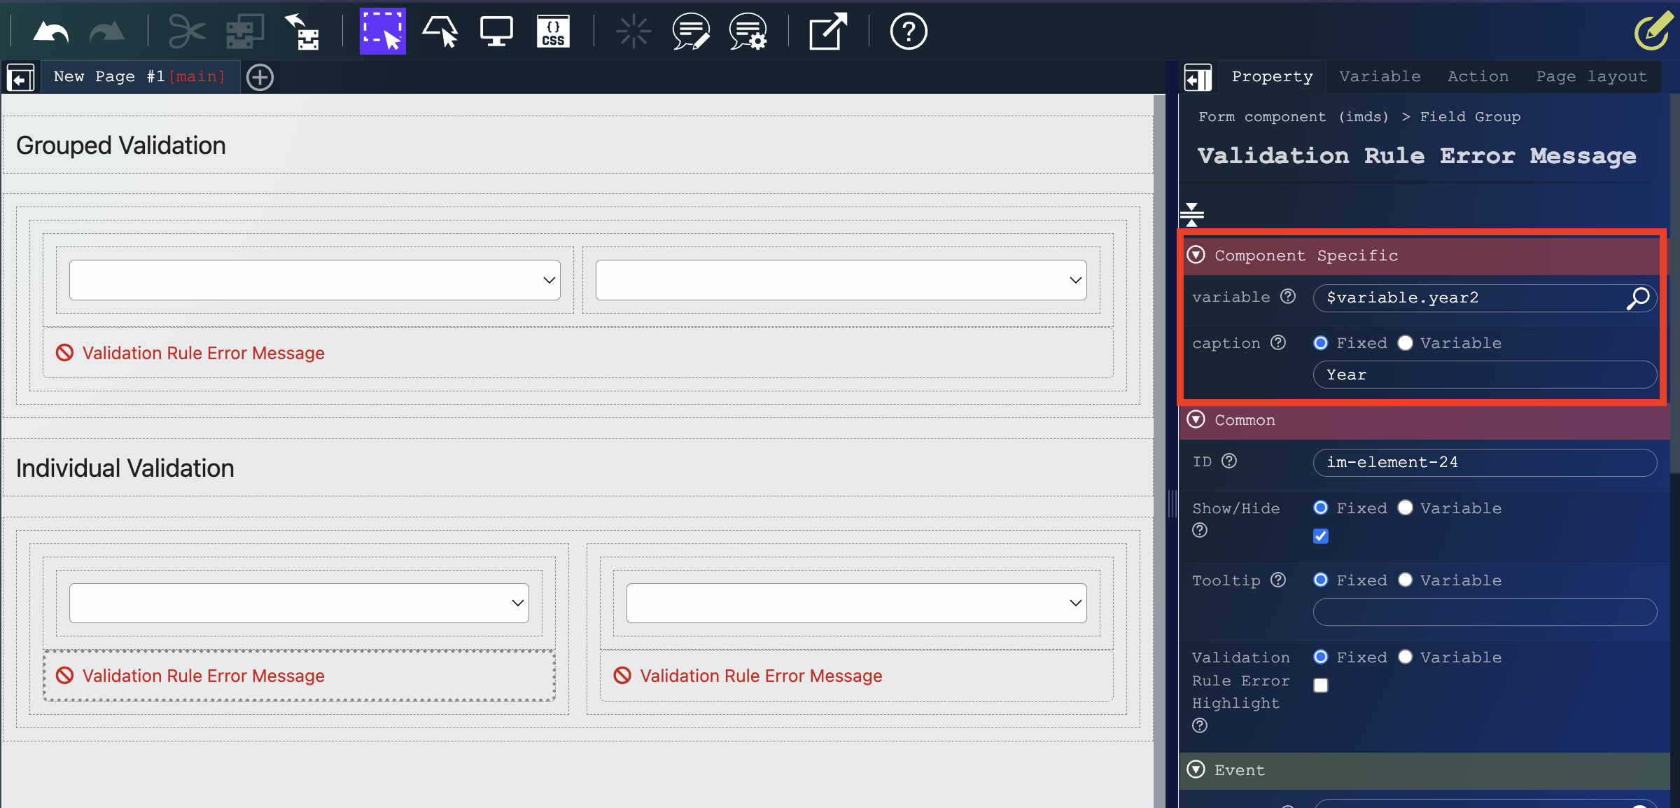Image resolution: width=1680 pixels, height=808 pixels.
Task: Select Variable radio for caption
Action: click(x=1405, y=343)
